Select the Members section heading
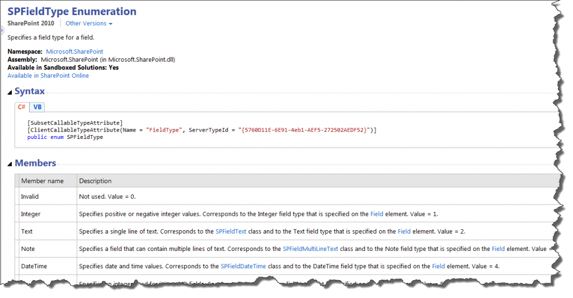Image resolution: width=573 pixels, height=298 pixels. pyautogui.click(x=35, y=163)
